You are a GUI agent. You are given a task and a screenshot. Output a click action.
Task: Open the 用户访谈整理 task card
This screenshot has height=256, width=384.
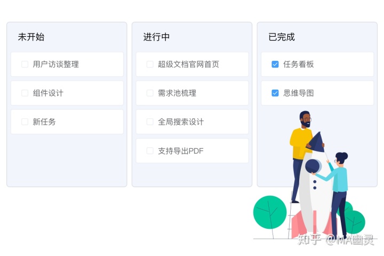[x=67, y=64]
